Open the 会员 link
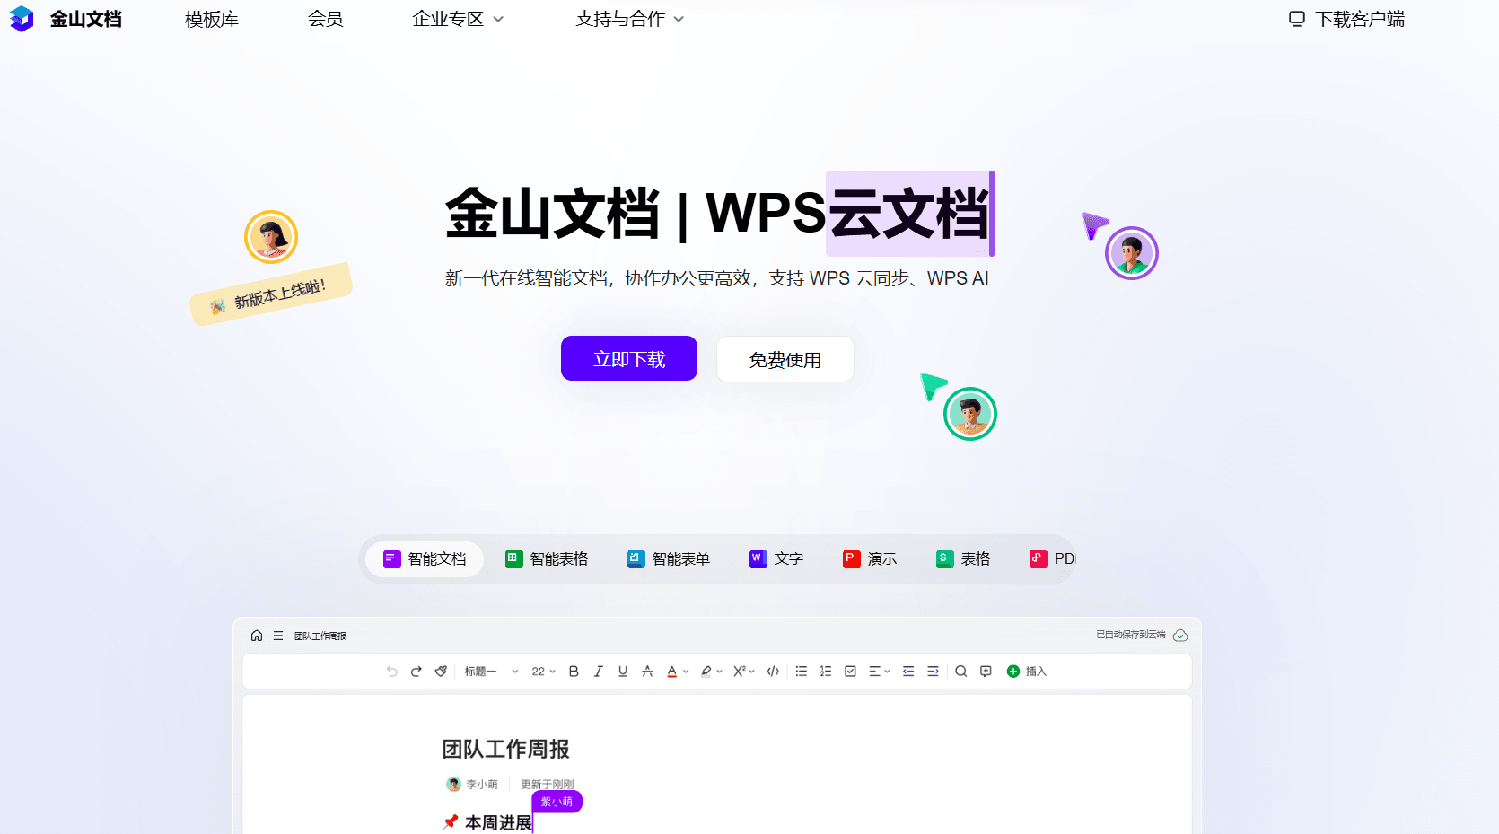The height and width of the screenshot is (834, 1499). [326, 19]
